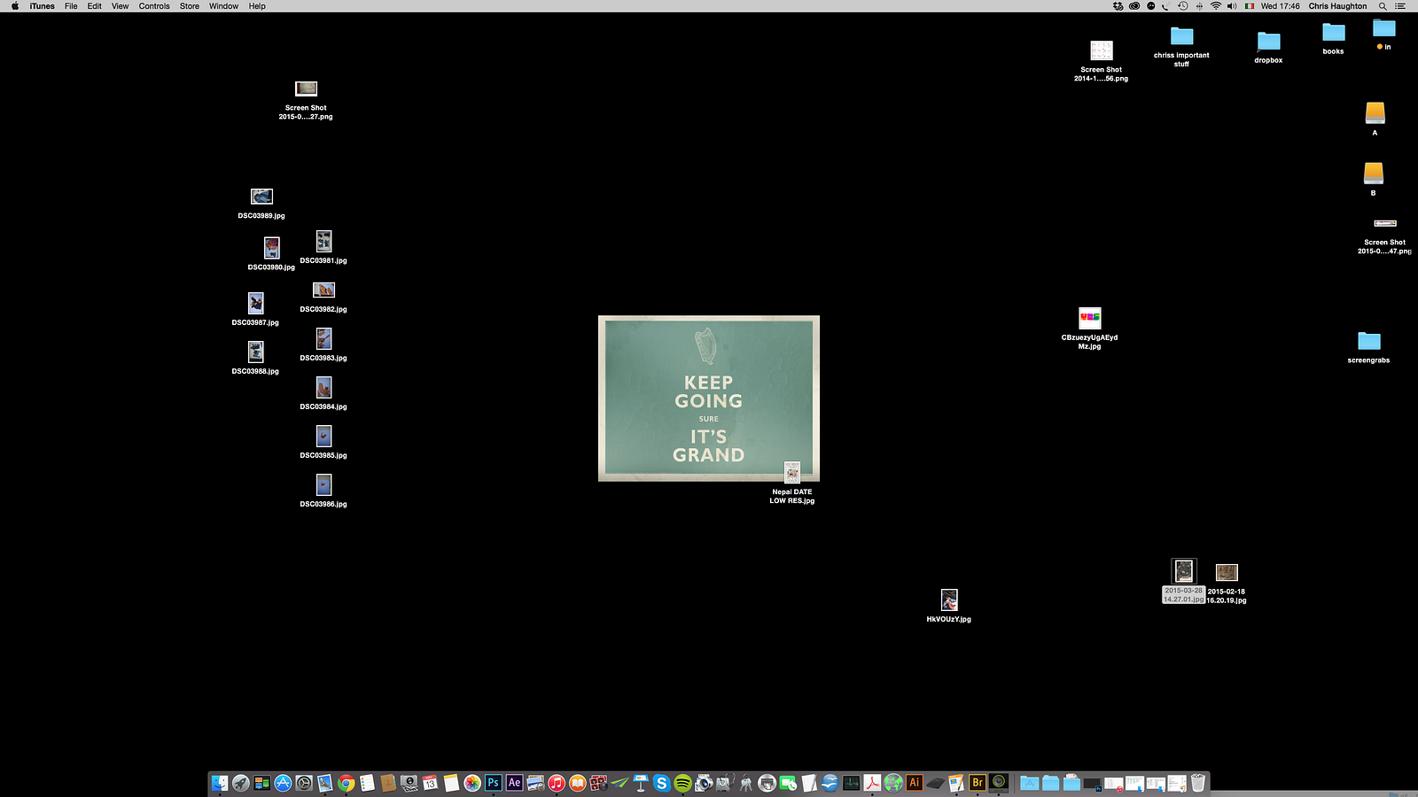This screenshot has height=797, width=1418.
Task: Select drive B on the desktop
Action: [1373, 179]
